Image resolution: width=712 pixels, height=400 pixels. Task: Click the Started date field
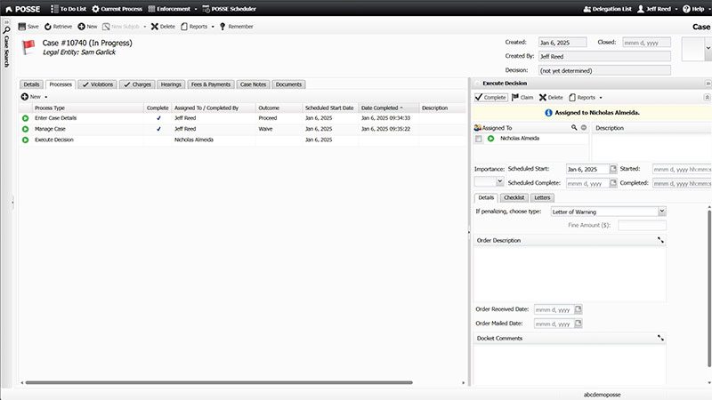point(682,169)
